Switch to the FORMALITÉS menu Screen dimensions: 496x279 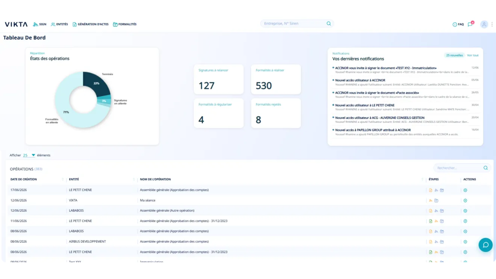click(125, 24)
